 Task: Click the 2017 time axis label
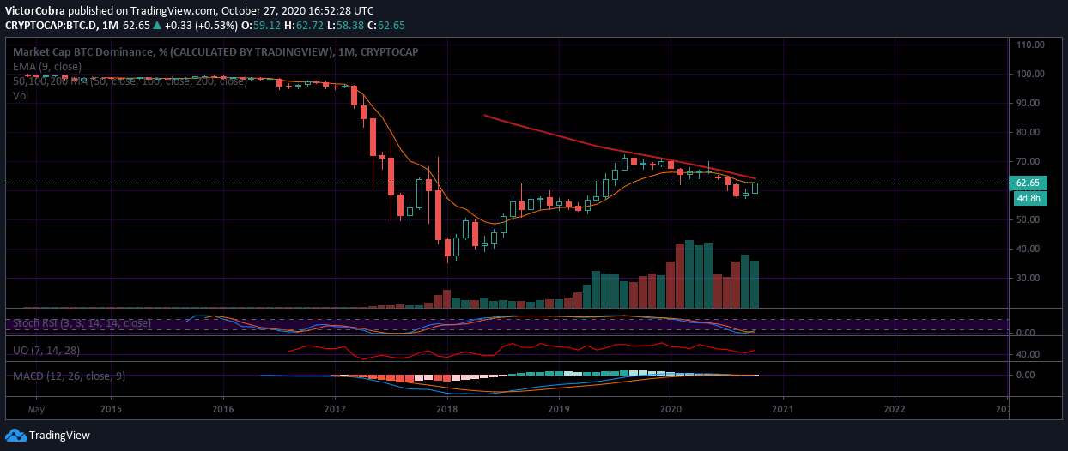tap(335, 408)
